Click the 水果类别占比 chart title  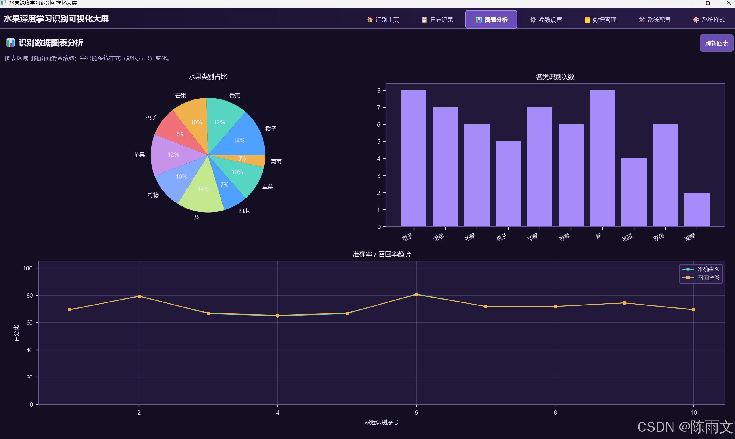[208, 77]
